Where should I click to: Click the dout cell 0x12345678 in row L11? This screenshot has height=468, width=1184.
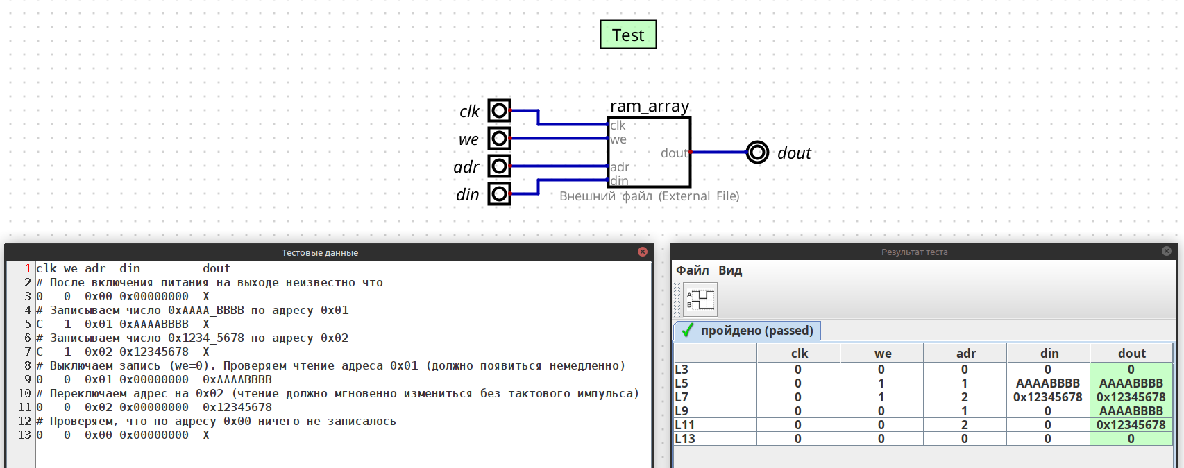pos(1131,425)
